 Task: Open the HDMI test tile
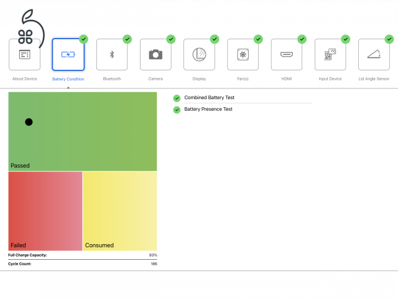click(287, 54)
